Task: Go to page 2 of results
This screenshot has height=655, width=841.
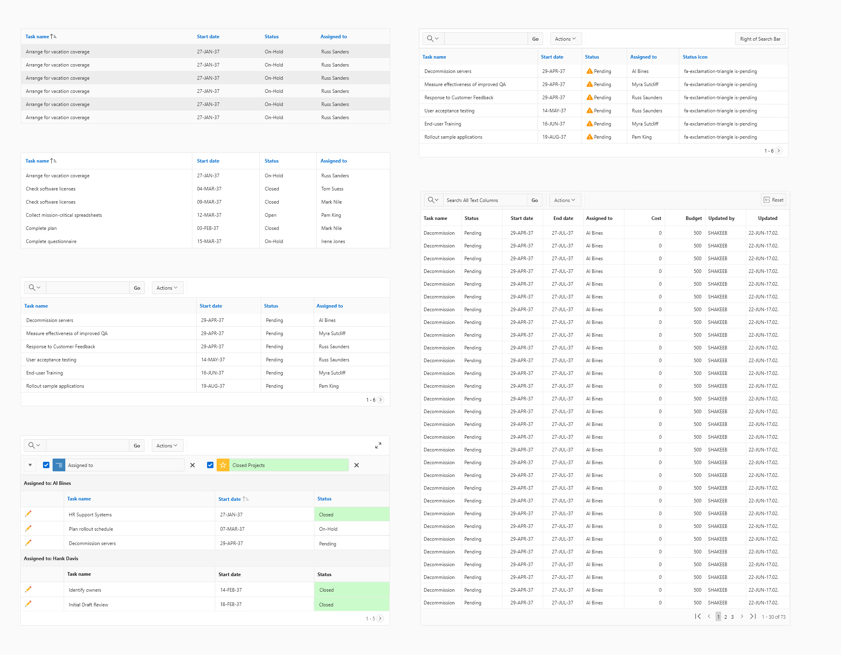Action: pos(726,617)
